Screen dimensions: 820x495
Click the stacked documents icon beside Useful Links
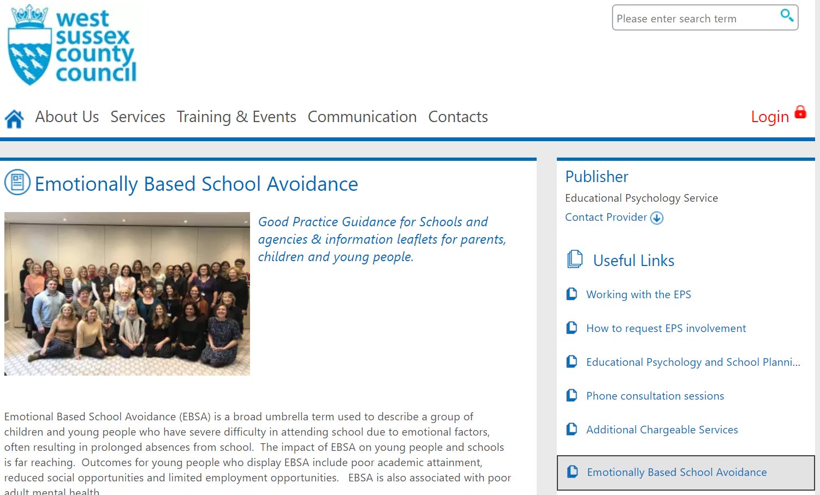click(x=574, y=259)
